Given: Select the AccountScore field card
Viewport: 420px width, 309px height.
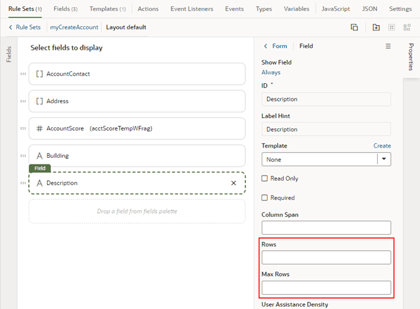Looking at the screenshot, I should [x=137, y=128].
